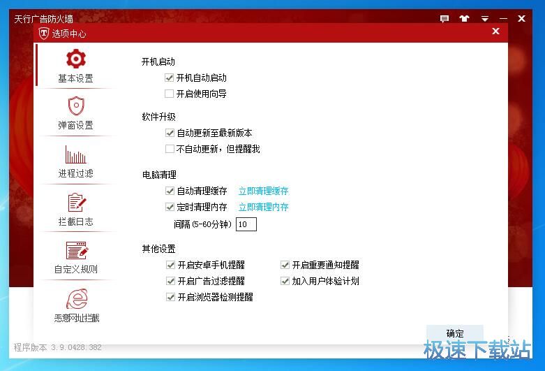
Task: Click the 立即清理内存 link
Action: click(x=264, y=207)
